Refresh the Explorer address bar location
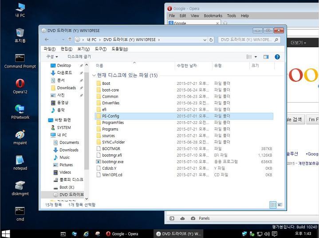Screen dimensions: 319x238 [x=211, y=40]
